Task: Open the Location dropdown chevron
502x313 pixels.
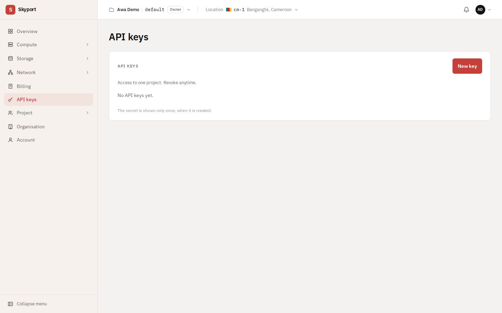Action: [x=296, y=10]
